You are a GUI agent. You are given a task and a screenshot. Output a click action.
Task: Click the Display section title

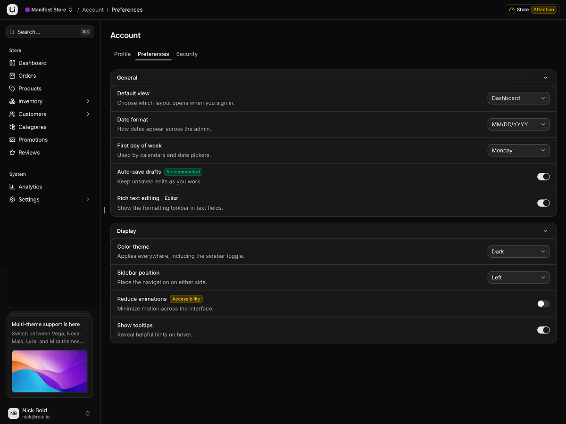coord(126,231)
